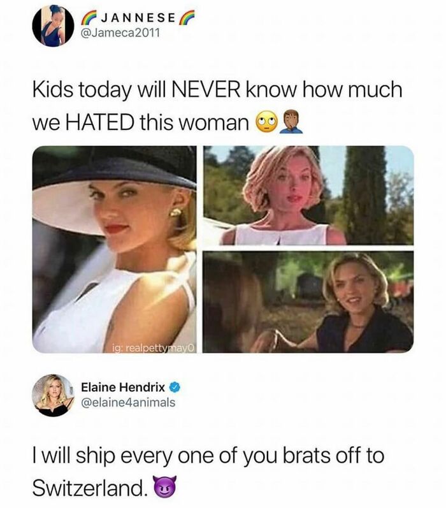Open the @elaine4animals handle link
Viewport: 446px width, 508px height.
tap(128, 402)
